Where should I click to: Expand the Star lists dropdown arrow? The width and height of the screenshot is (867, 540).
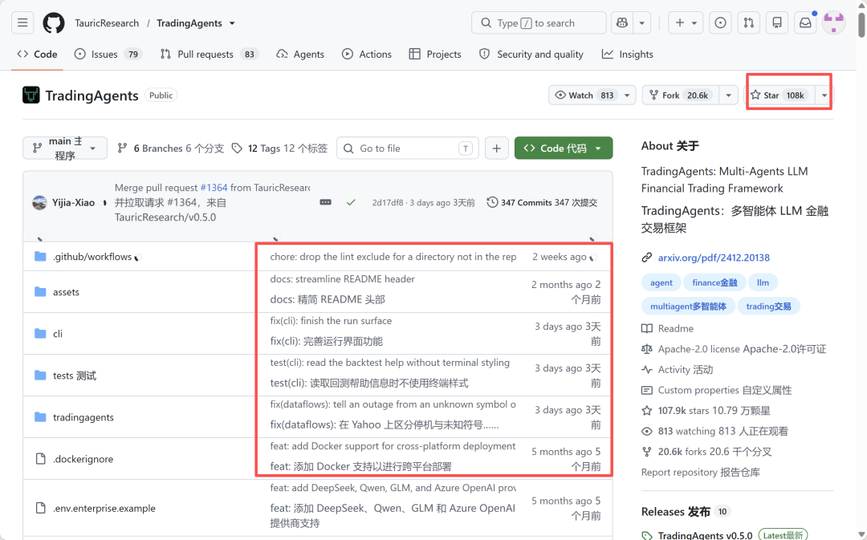[824, 95]
